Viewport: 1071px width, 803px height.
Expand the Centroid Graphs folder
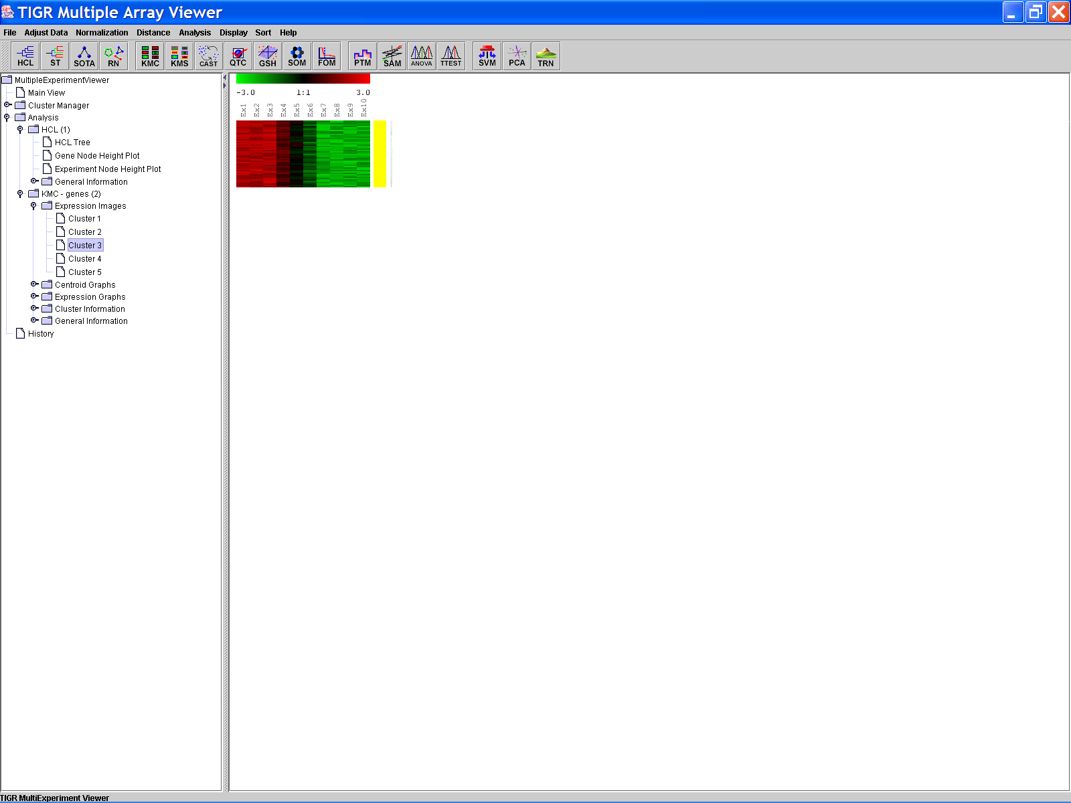pos(34,284)
